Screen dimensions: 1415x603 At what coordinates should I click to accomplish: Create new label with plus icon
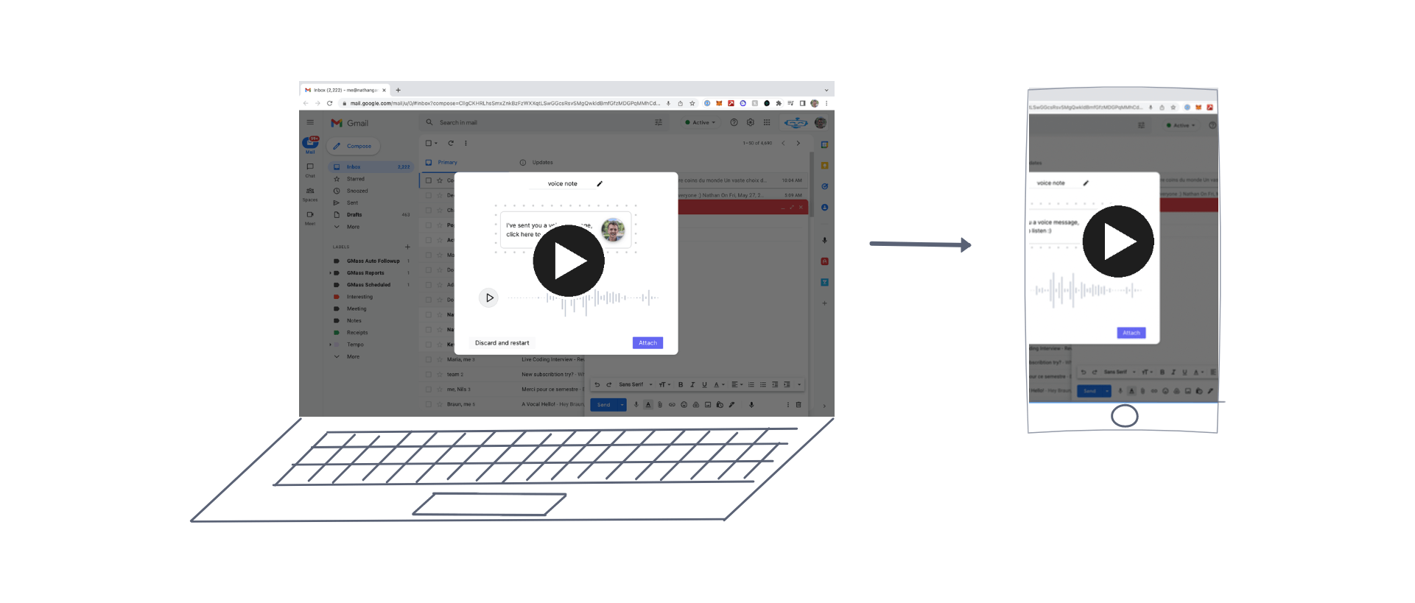coord(407,247)
